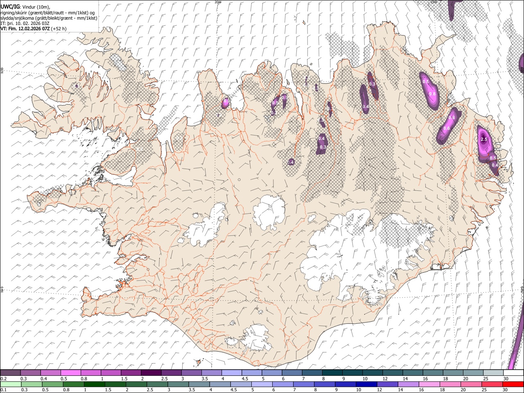Viewport: 524px width, 393px height.
Task: Click the IT: þri. 10. 02. 2026 03Z line
Action: pyautogui.click(x=25, y=23)
